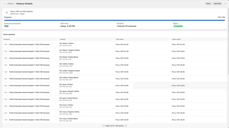
Task: Select variant 'XS / white / Organic Cotton'
Action: tap(70, 71)
